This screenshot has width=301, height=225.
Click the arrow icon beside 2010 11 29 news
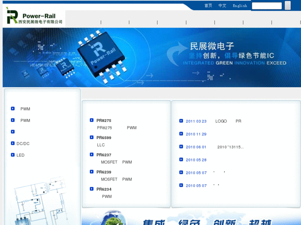(x=181, y=133)
